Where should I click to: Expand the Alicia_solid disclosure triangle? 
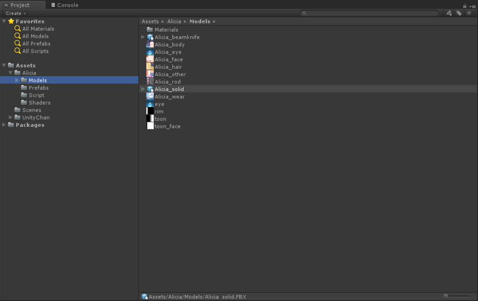point(143,89)
